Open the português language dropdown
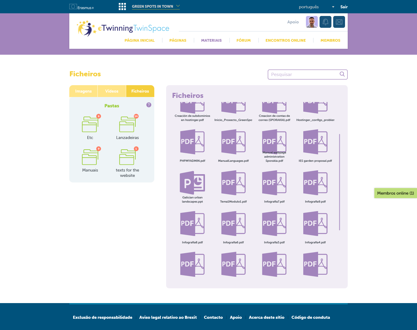The width and height of the screenshot is (417, 330). point(316,7)
